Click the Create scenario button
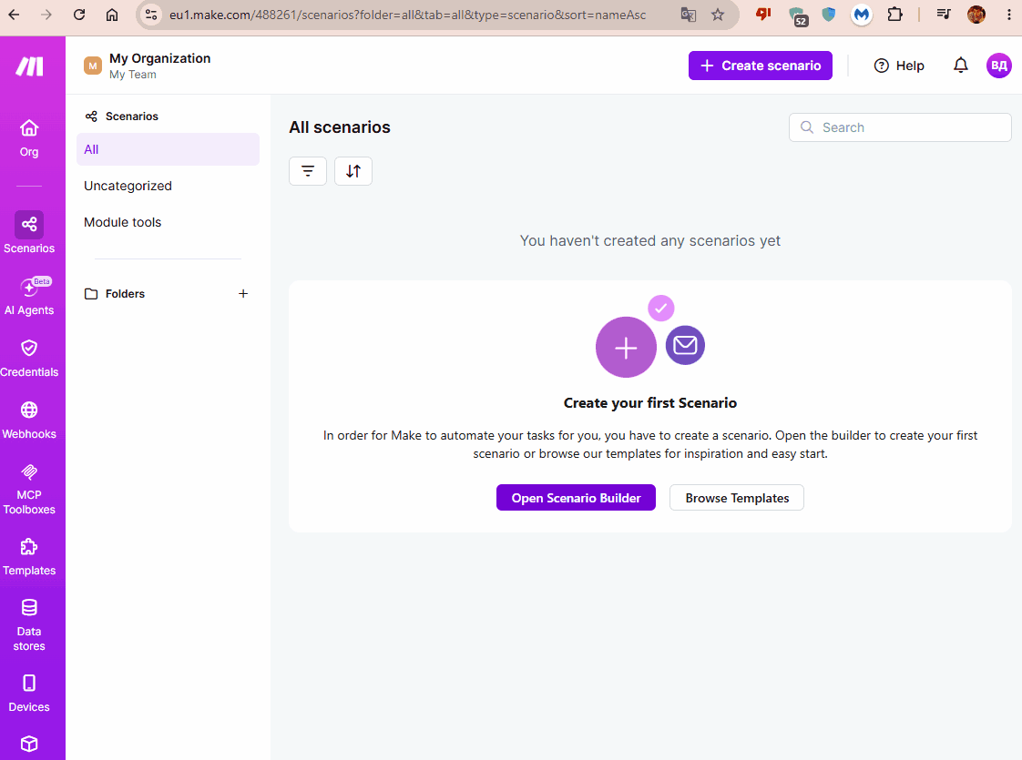The width and height of the screenshot is (1022, 760). [x=760, y=66]
